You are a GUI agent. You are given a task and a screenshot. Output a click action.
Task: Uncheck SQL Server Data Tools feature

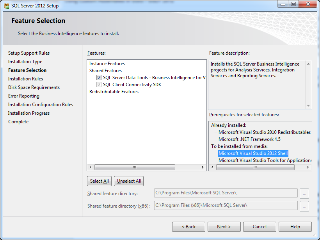point(99,77)
